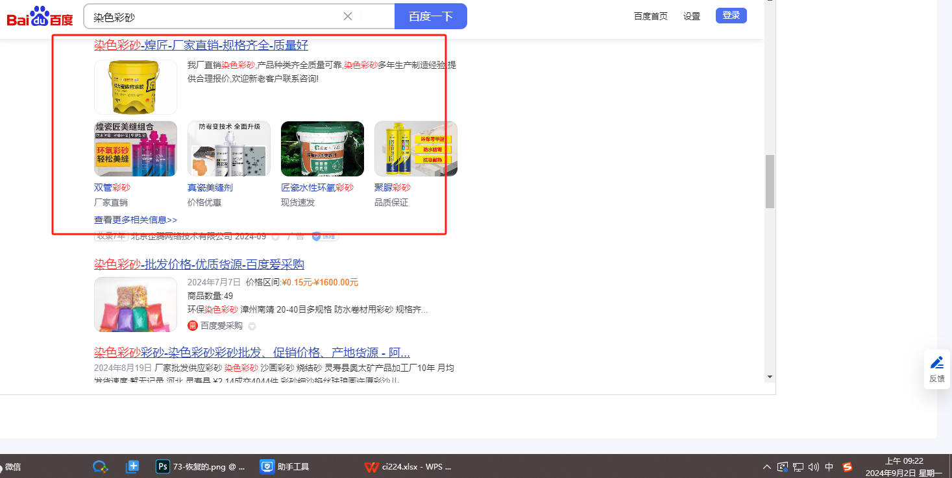This screenshot has height=478, width=952.
Task: Click the Baidu logo
Action: [x=40, y=16]
